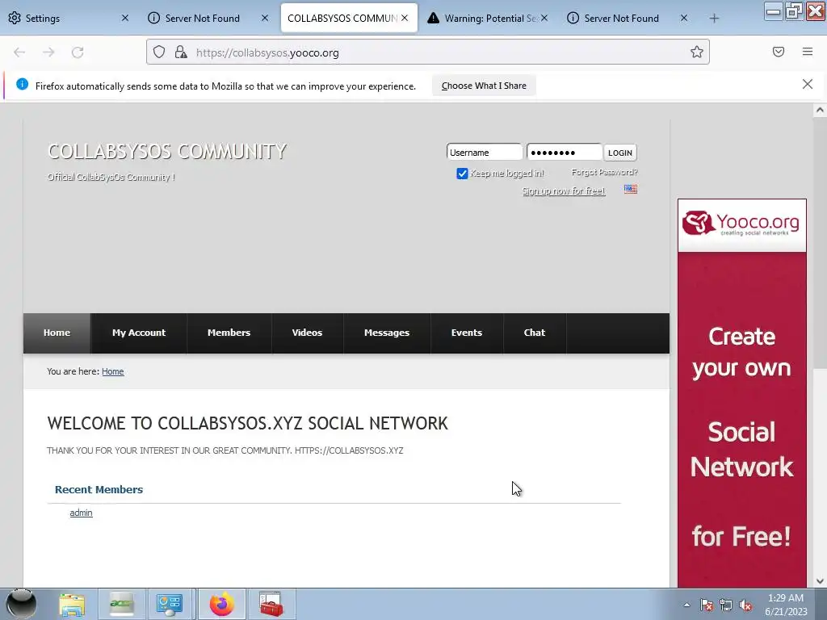Image resolution: width=827 pixels, height=620 pixels.
Task: Click the Action Center flag tray icon
Action: (x=707, y=605)
